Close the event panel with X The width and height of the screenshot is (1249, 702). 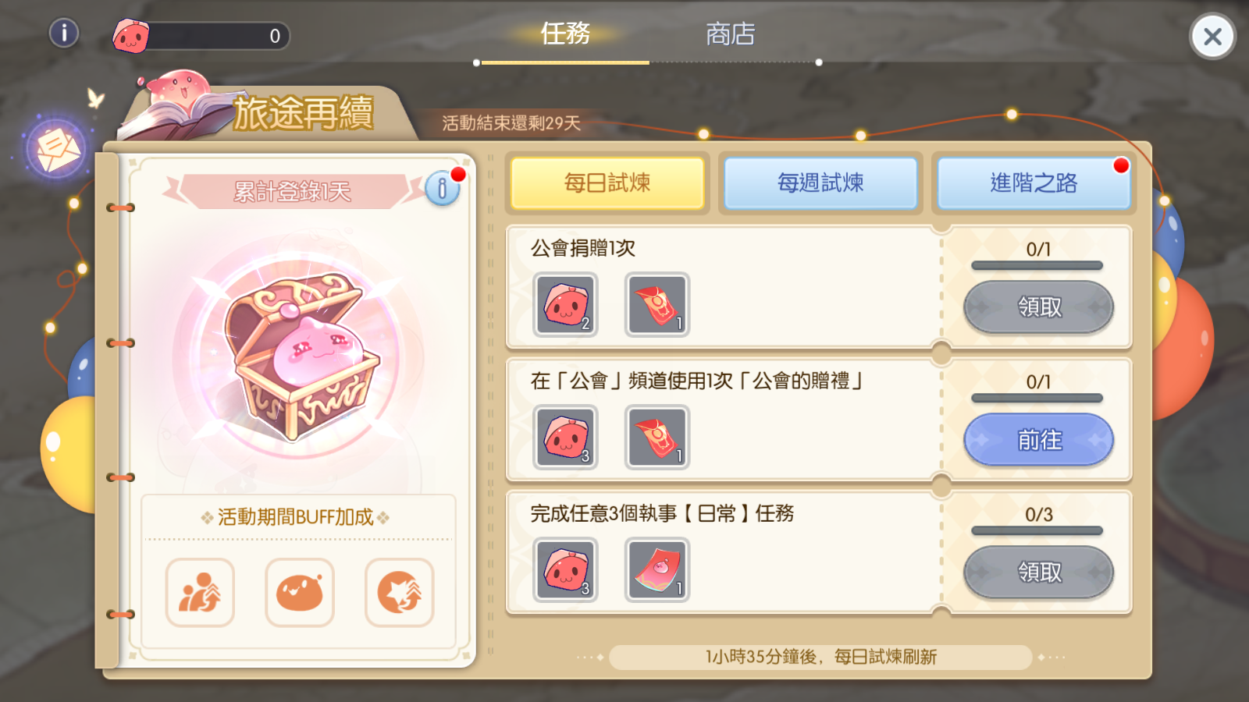pyautogui.click(x=1212, y=36)
